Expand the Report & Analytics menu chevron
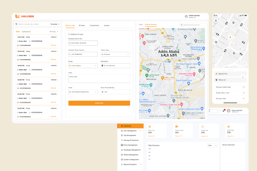Image resolution: width=257 pixels, height=171 pixels. pos(141,164)
